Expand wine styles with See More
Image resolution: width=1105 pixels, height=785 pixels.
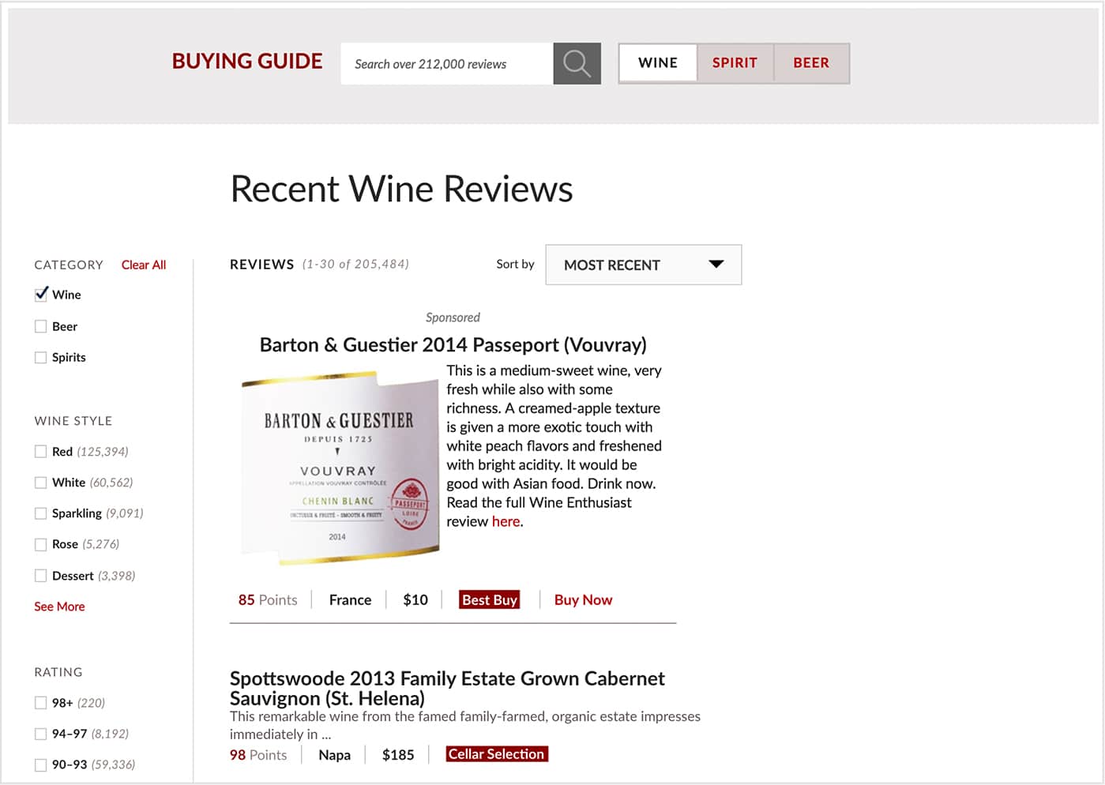click(59, 607)
